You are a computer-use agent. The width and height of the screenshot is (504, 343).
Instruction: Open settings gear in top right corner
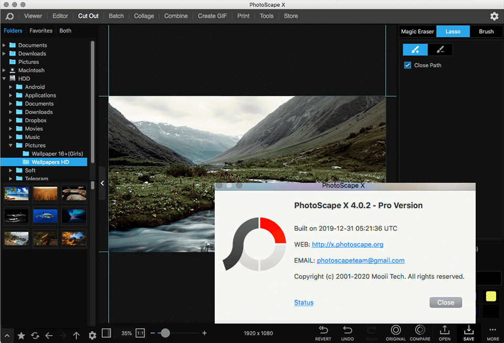(x=494, y=16)
